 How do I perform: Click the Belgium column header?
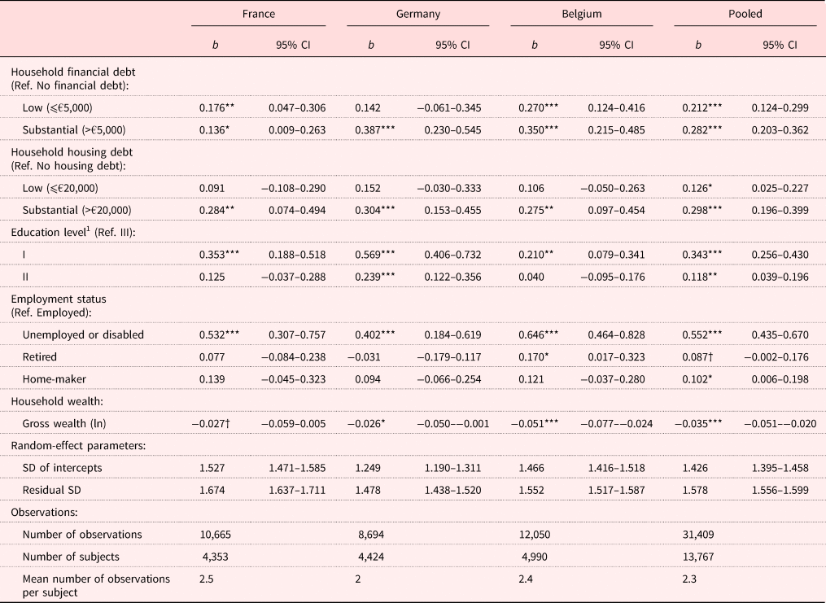[581, 14]
